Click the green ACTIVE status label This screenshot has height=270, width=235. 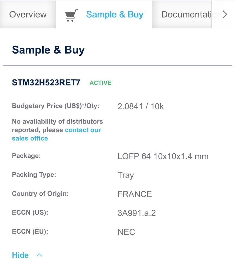(100, 83)
